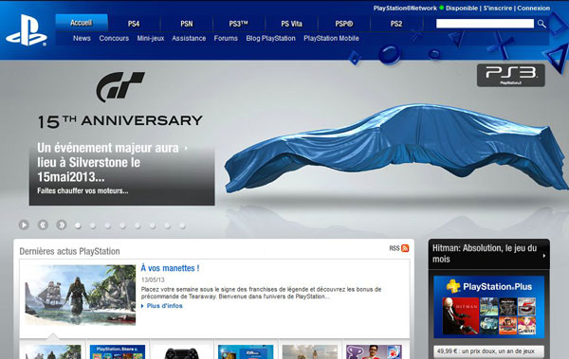Image resolution: width=569 pixels, height=359 pixels.
Task: Click the 'Plus d'infos' link
Action: coord(164,306)
